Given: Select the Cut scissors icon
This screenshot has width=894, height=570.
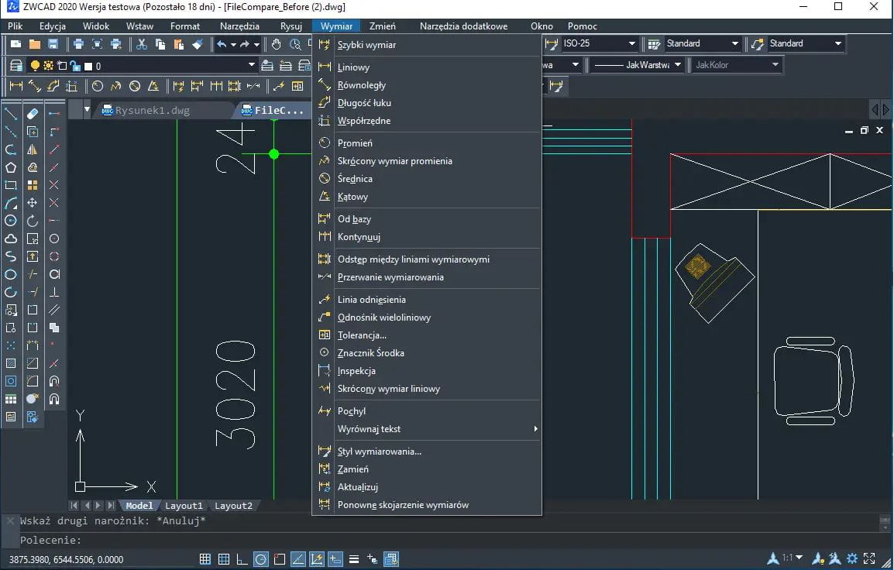Looking at the screenshot, I should (x=142, y=44).
